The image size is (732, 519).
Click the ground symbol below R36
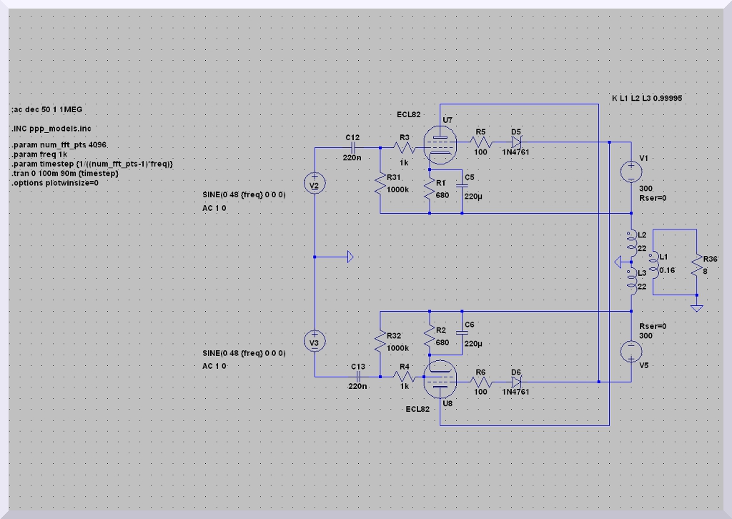click(x=696, y=307)
